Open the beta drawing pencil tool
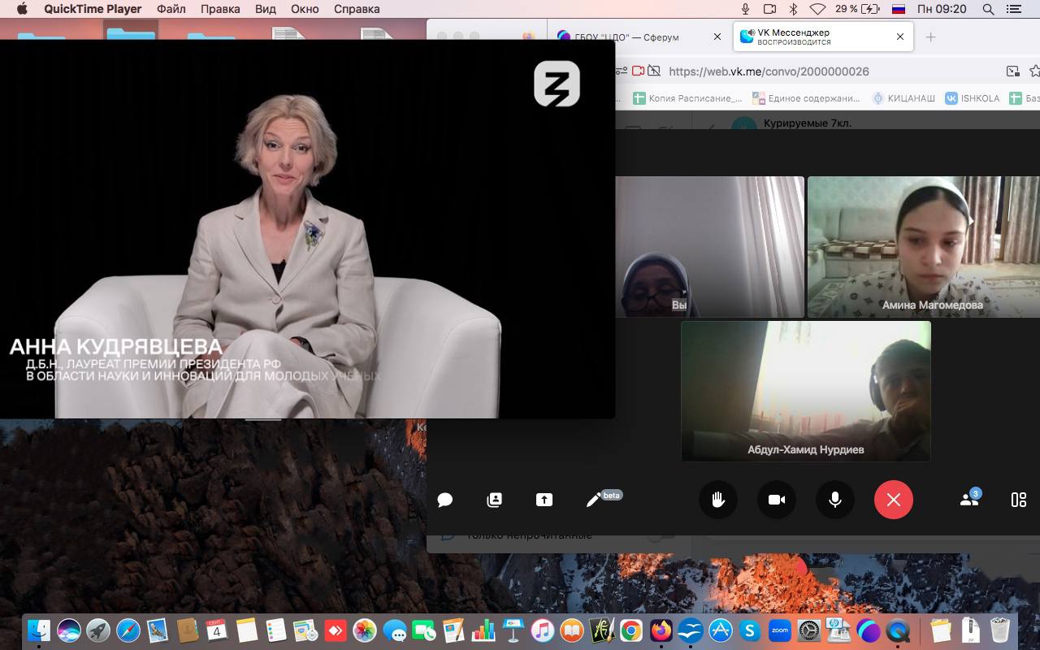The image size is (1040, 650). pos(594,500)
